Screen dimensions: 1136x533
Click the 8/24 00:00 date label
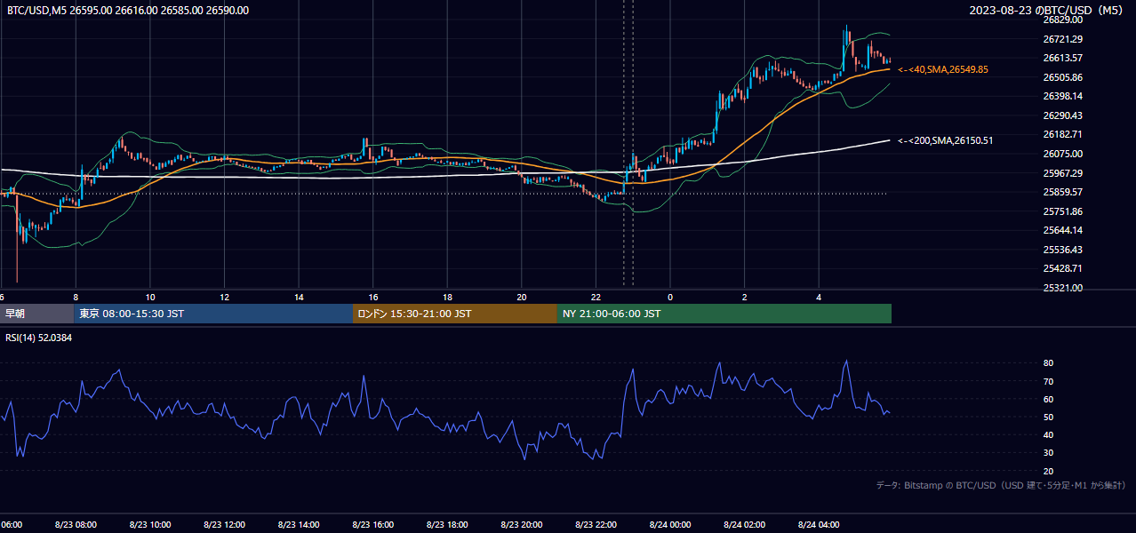click(669, 525)
